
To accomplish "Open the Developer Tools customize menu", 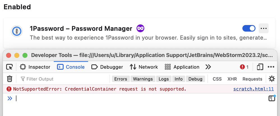I will coord(271,67).
